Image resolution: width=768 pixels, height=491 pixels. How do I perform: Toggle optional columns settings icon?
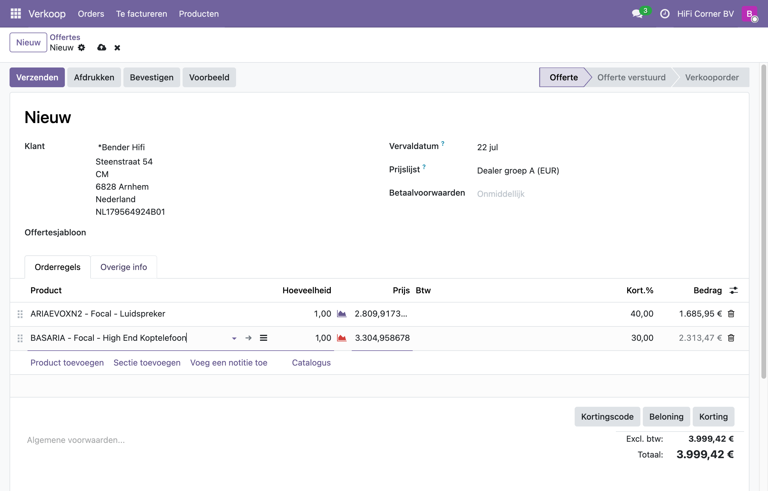(734, 291)
